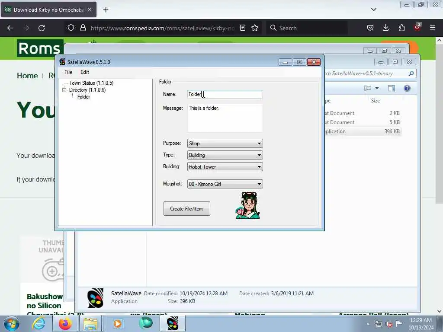Screen dimensions: 443x332
Task: Open Save to Pocket icon
Action: pyautogui.click(x=370, y=28)
